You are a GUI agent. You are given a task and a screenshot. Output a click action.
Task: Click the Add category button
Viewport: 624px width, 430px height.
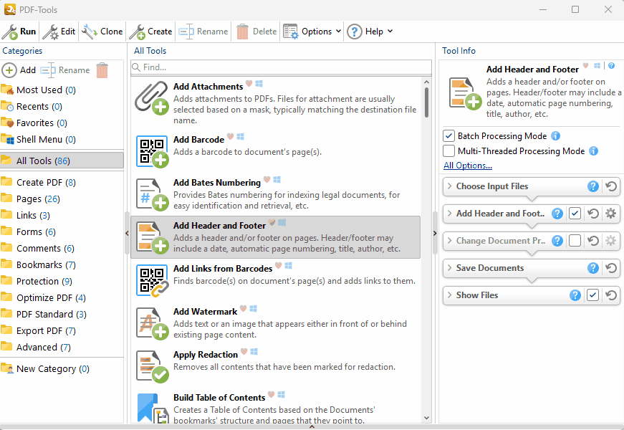(19, 70)
